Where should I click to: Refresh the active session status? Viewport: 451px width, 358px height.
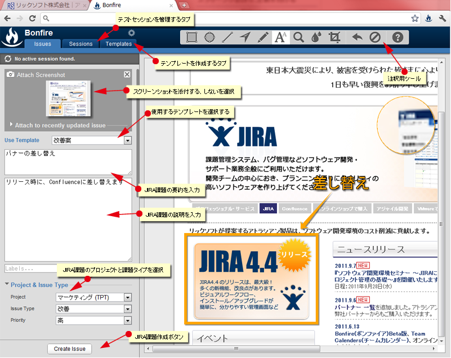[x=8, y=59]
